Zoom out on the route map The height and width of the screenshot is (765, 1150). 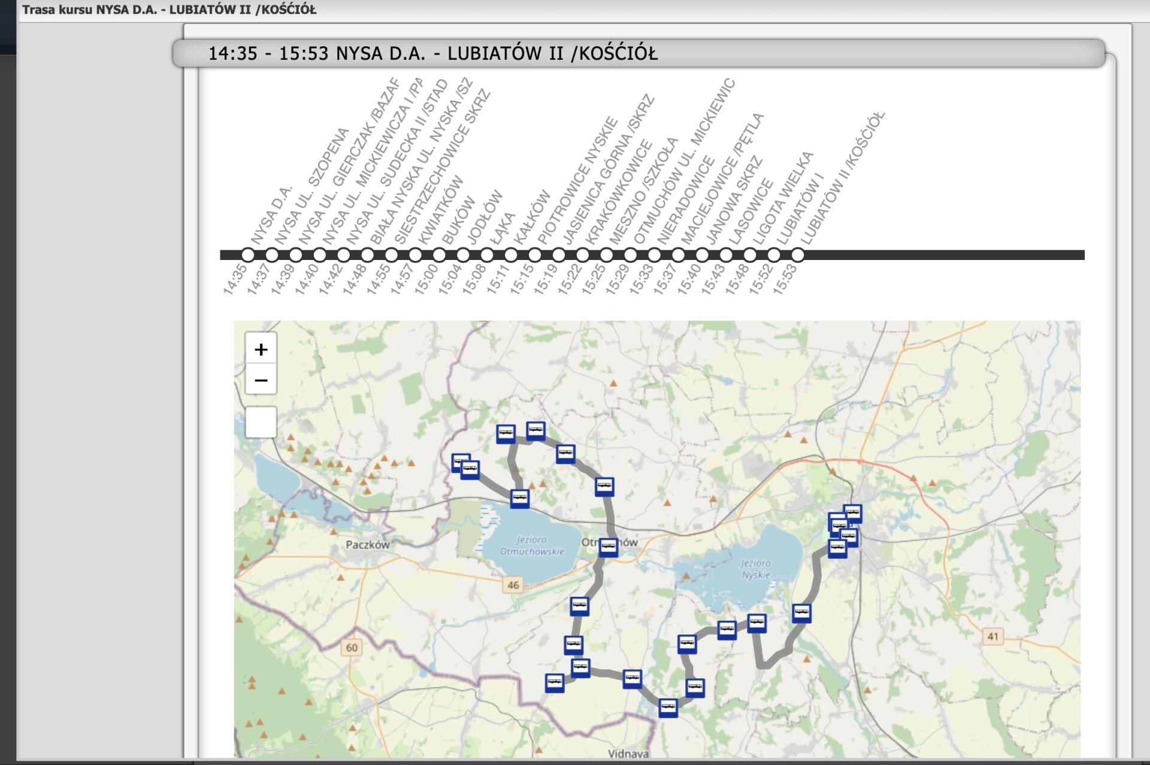(261, 380)
